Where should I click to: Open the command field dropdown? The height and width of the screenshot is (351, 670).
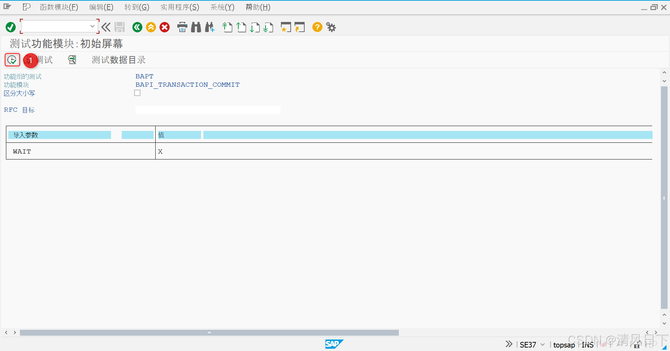pyautogui.click(x=92, y=26)
